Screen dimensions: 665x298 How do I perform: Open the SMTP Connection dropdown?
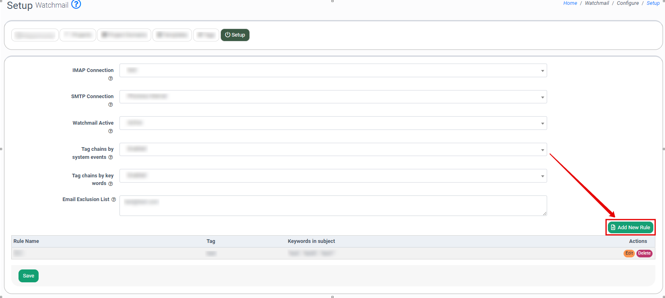333,97
